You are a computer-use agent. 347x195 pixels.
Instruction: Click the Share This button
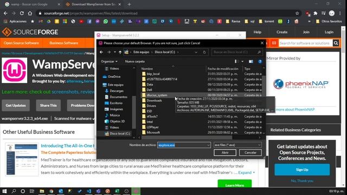(48, 106)
